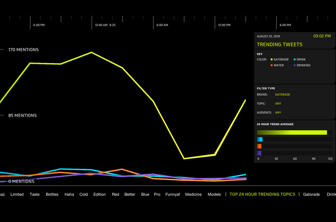Click the green Gatorade trend average bar
The width and height of the screenshot is (336, 222).
click(x=292, y=132)
